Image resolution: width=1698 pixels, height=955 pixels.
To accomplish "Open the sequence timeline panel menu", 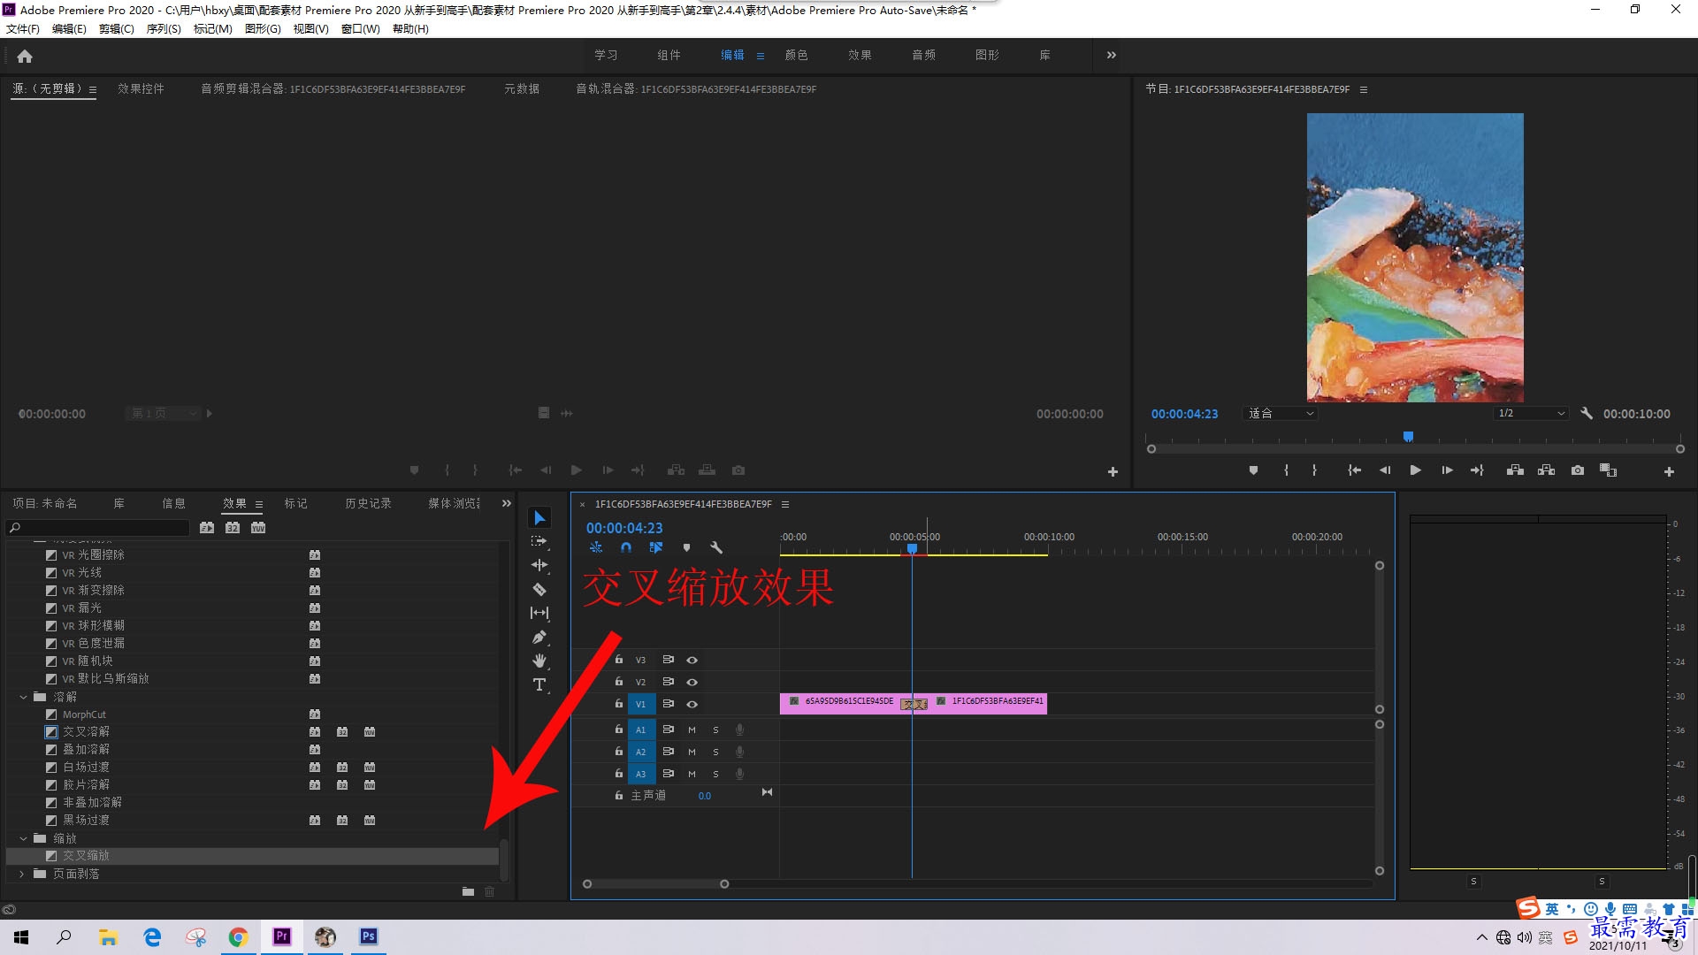I will tap(784, 504).
